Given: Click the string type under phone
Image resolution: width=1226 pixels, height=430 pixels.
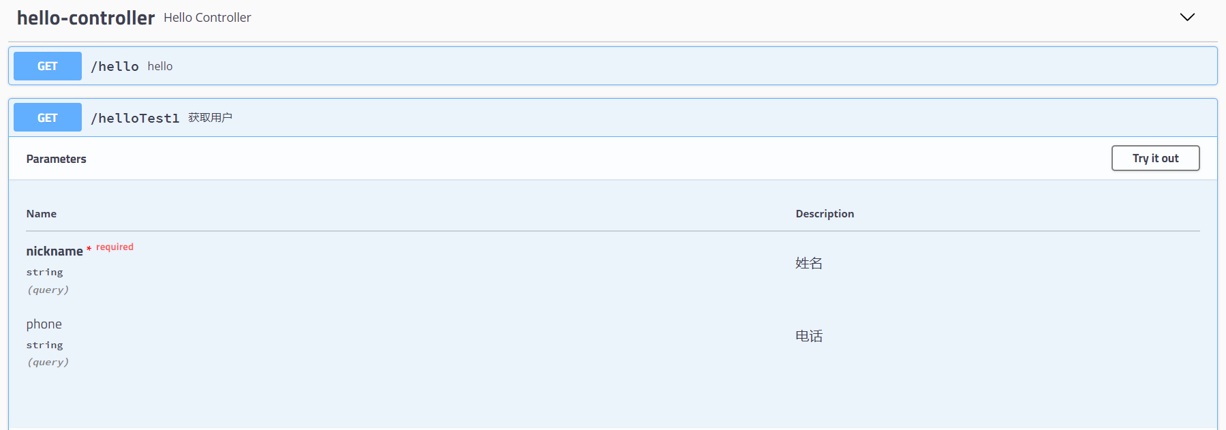Looking at the screenshot, I should pyautogui.click(x=45, y=345).
